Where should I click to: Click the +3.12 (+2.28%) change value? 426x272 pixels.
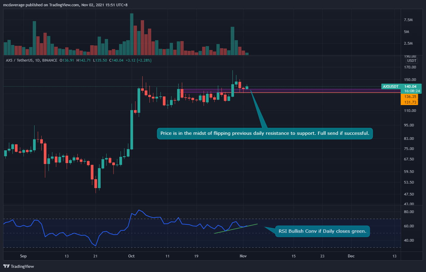pos(138,60)
